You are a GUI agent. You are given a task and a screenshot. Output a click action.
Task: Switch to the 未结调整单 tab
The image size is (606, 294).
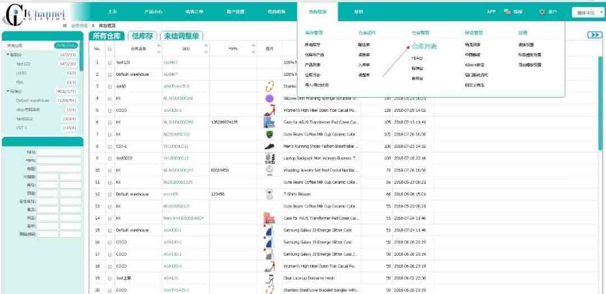click(182, 36)
